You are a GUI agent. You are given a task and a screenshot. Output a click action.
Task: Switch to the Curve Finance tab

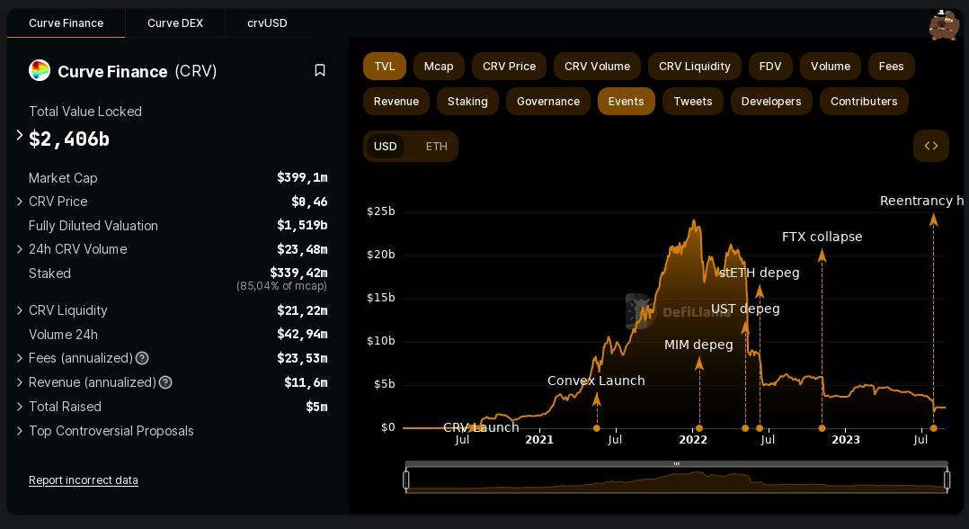click(67, 22)
